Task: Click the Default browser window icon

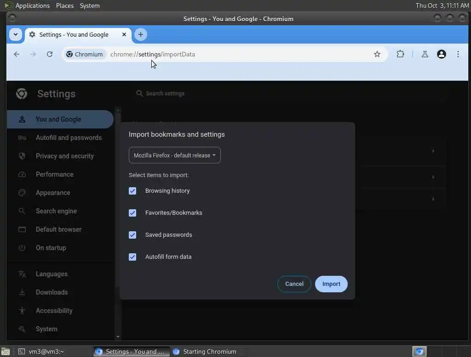Action: tap(22, 229)
